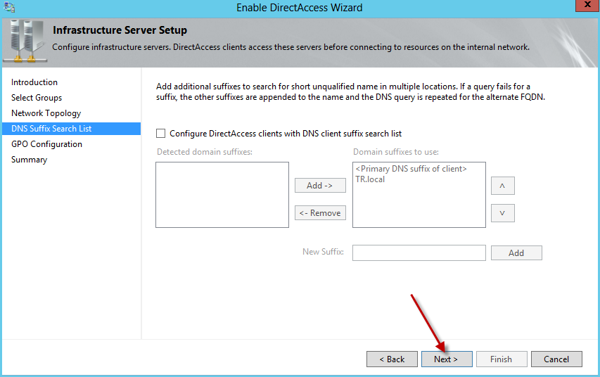Jump to the GPO Configuration step
The height and width of the screenshot is (377, 600).
(x=46, y=144)
